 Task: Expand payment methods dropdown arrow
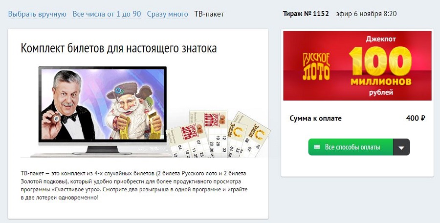pyautogui.click(x=401, y=147)
